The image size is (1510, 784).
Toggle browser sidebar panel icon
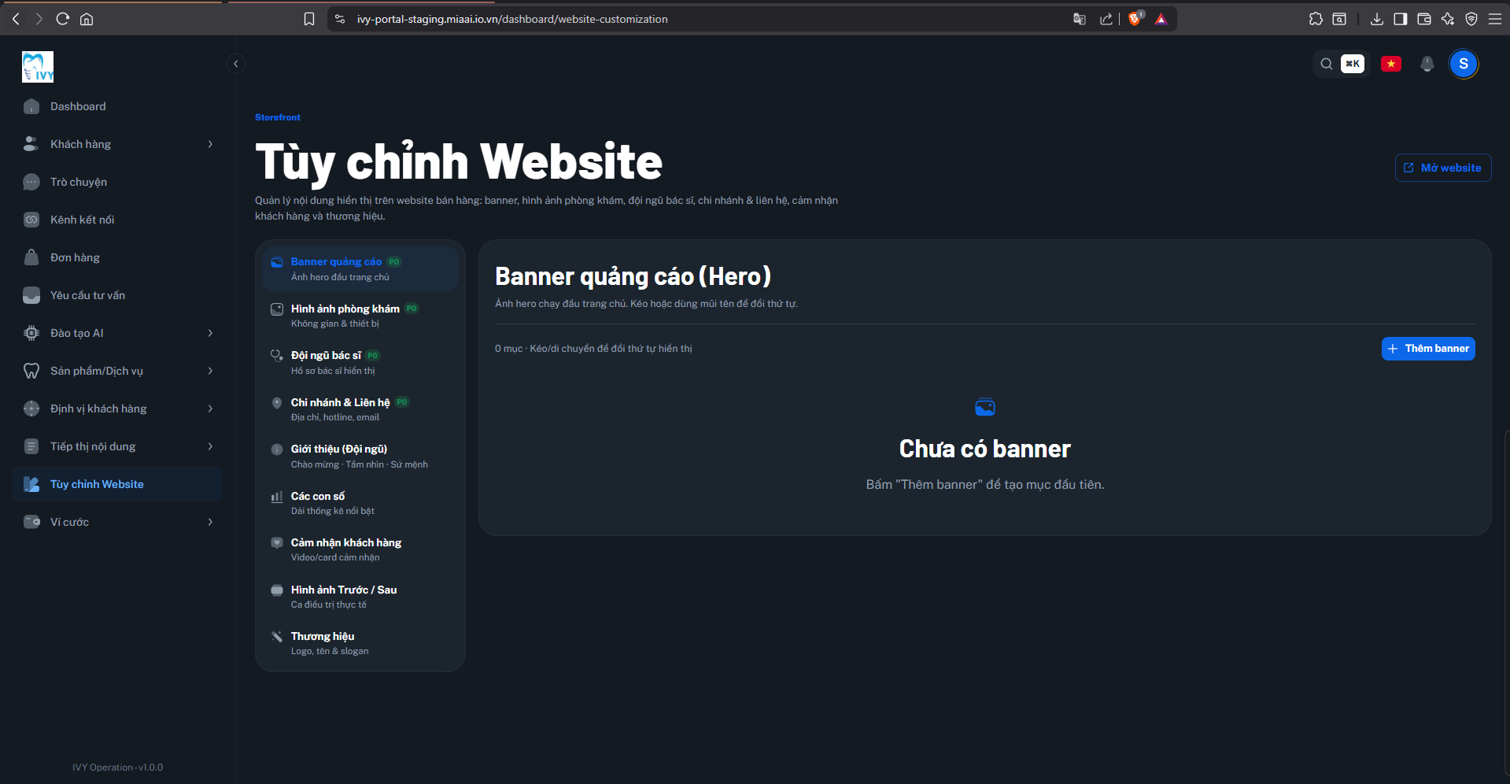coord(1401,19)
